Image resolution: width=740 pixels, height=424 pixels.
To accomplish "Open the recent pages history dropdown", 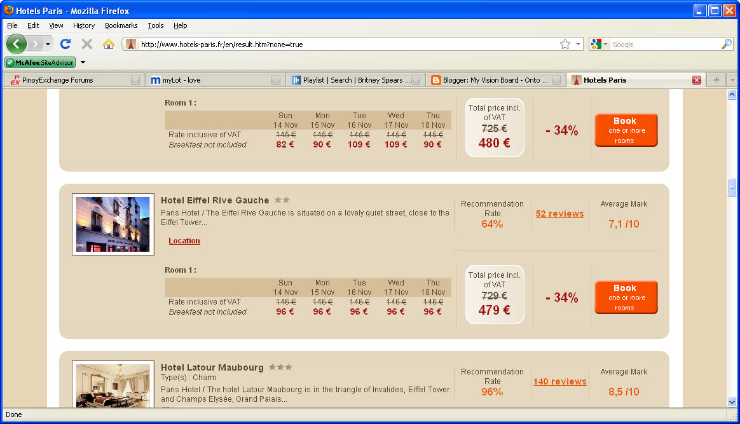I will [x=47, y=43].
